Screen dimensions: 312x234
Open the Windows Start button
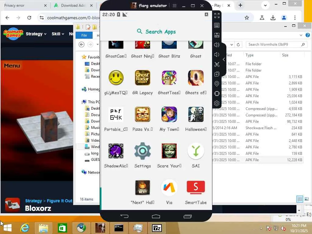8,228
